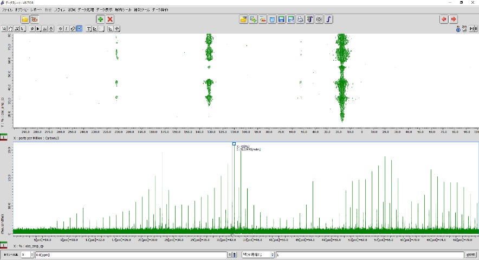Select the T text annotation tool

tap(88, 29)
